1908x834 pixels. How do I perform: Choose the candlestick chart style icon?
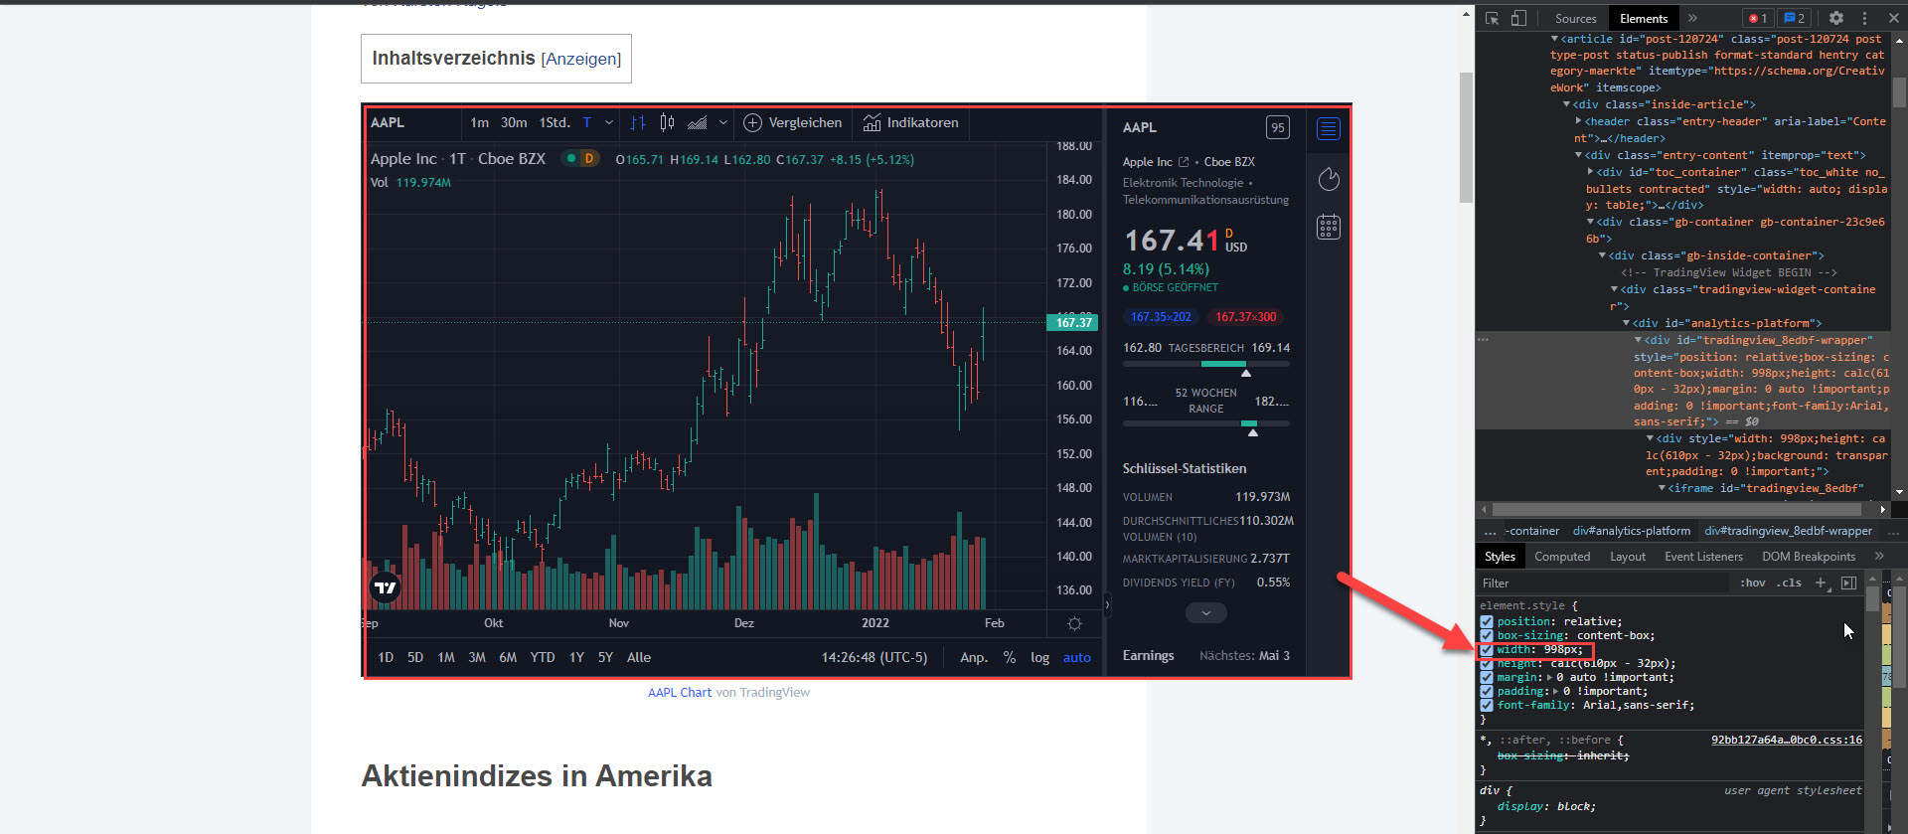pos(667,122)
